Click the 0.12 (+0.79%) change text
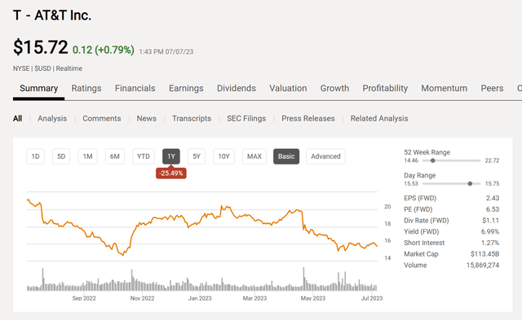Screen dimensions: 522x320 click(104, 50)
